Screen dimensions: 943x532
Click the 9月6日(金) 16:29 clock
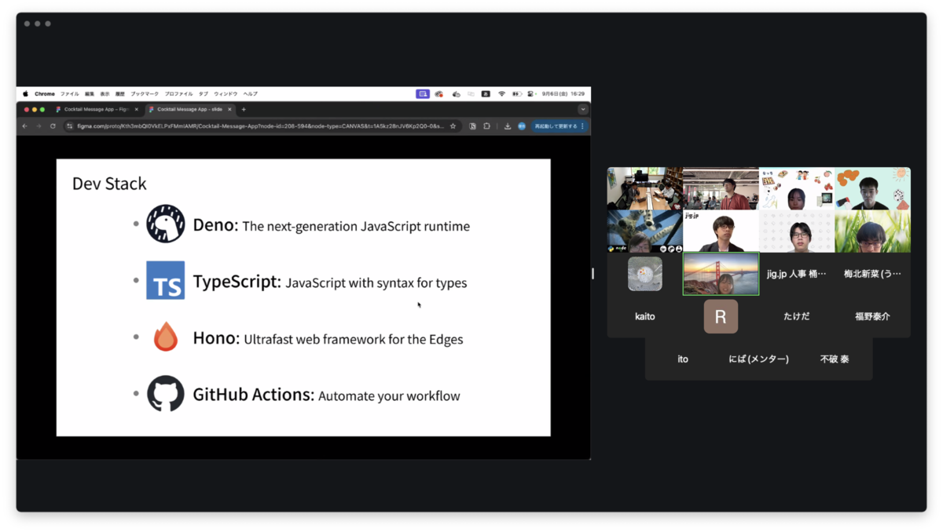pos(563,93)
